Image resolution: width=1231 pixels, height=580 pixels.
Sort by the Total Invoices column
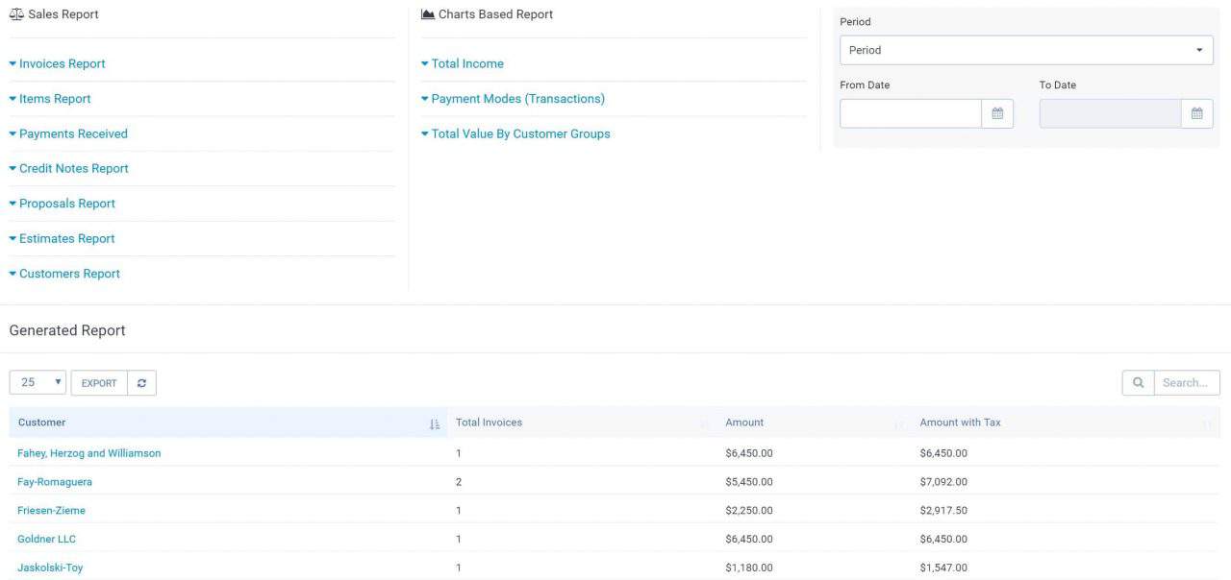pyautogui.click(x=489, y=423)
